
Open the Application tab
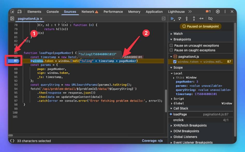154,12
